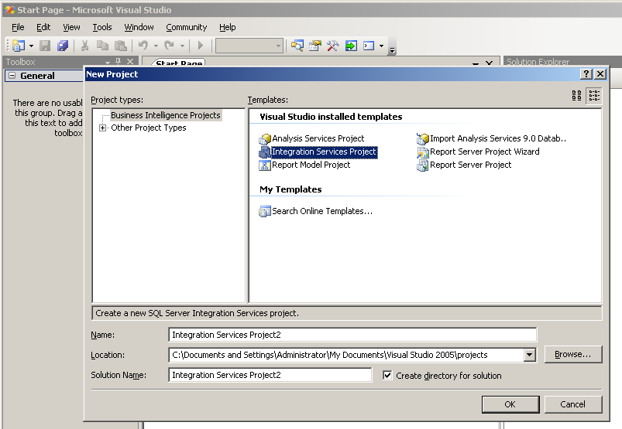Open the Undo history dropdown arrow
This screenshot has width=622, height=429.
156,46
